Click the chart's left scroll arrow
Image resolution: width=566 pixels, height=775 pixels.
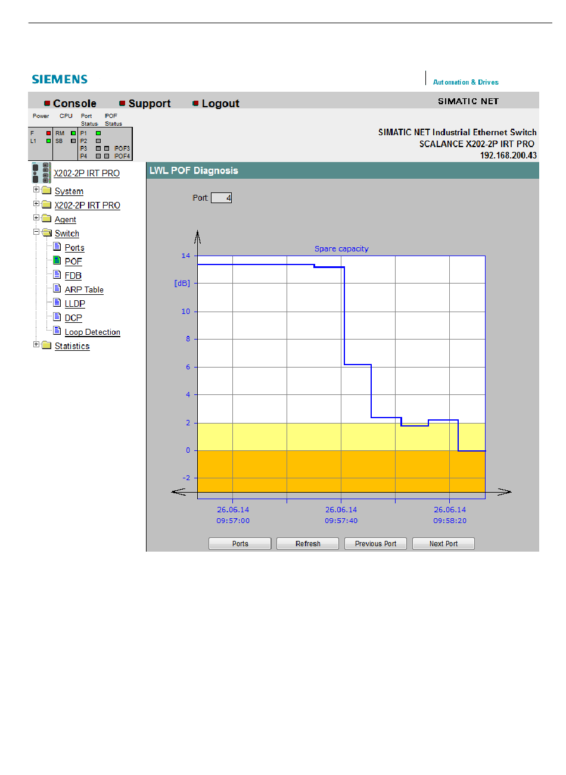[x=179, y=492]
